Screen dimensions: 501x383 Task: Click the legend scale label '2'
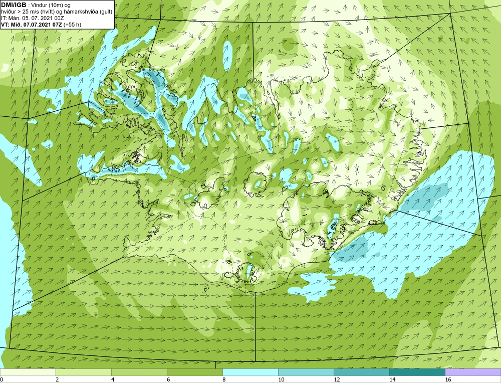tap(57, 379)
